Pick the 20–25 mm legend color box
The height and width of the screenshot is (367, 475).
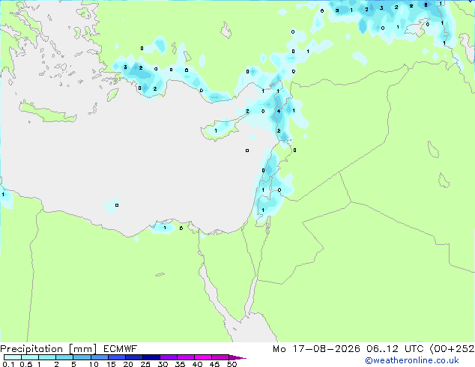(x=133, y=357)
